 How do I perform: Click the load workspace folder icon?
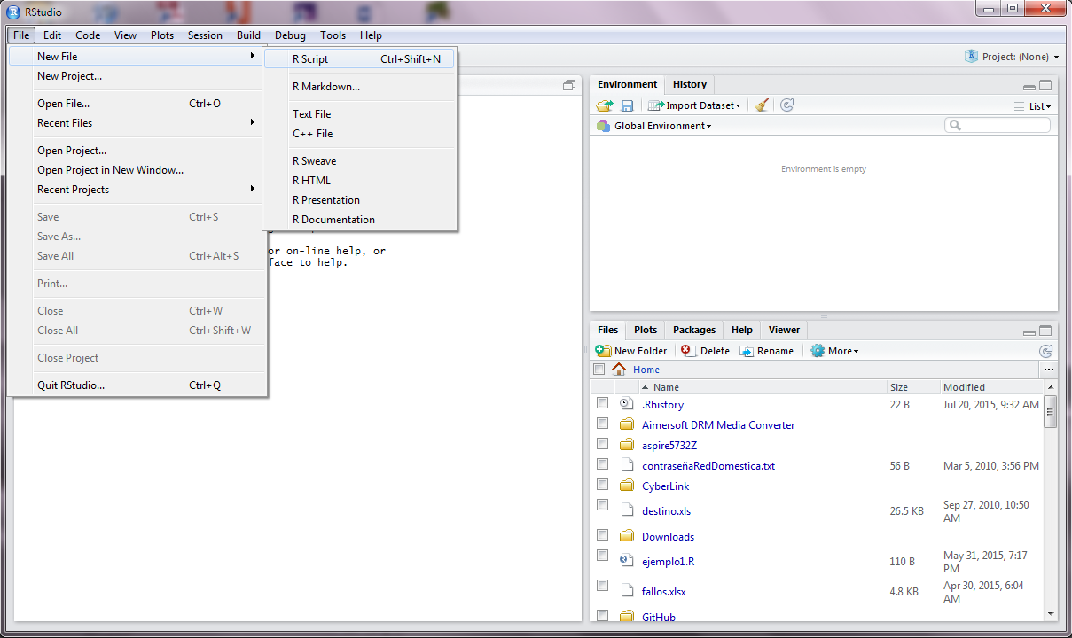605,105
